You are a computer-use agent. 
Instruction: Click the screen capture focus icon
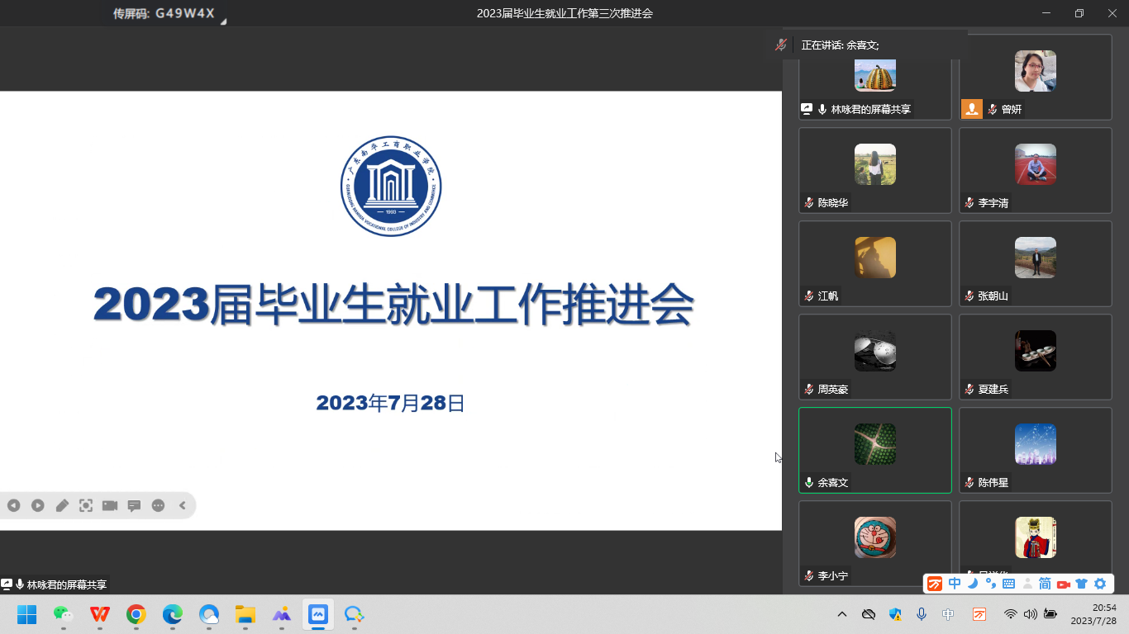pos(86,505)
